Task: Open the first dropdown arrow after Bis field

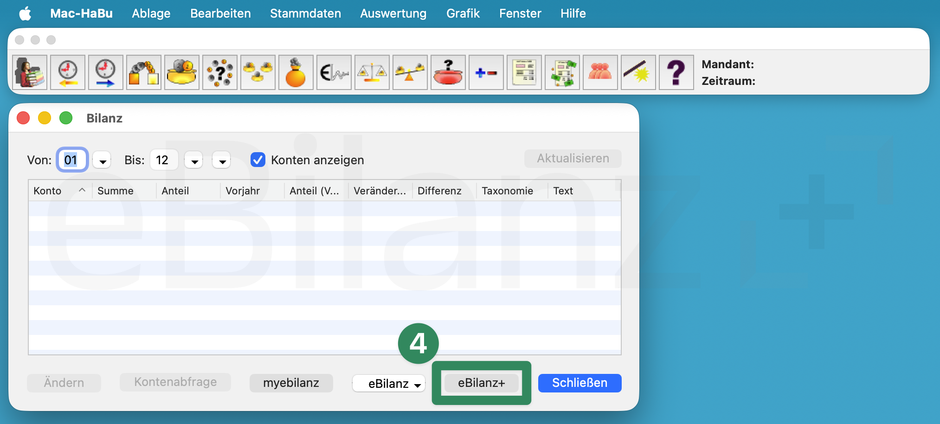Action: coord(194,161)
